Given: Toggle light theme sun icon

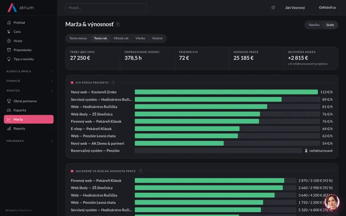Looking at the screenshot, I should point(273,7).
